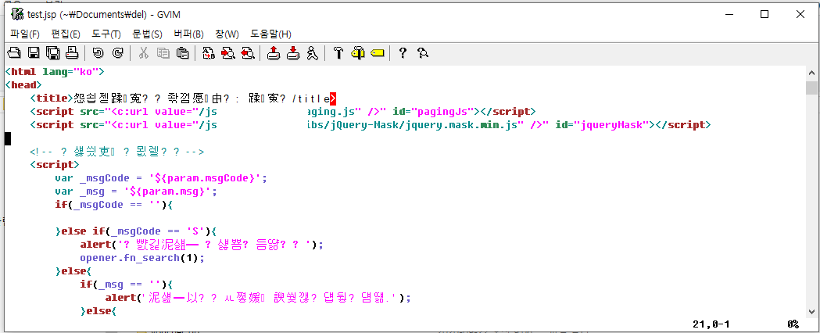Image resolution: width=820 pixels, height=333 pixels.
Task: Run a Vim script with the running-man icon
Action: (x=312, y=53)
